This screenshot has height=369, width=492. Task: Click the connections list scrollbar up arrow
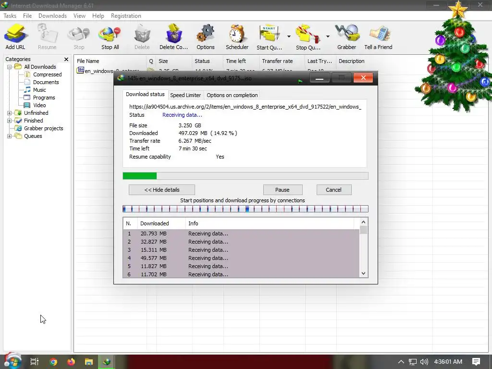click(x=363, y=222)
